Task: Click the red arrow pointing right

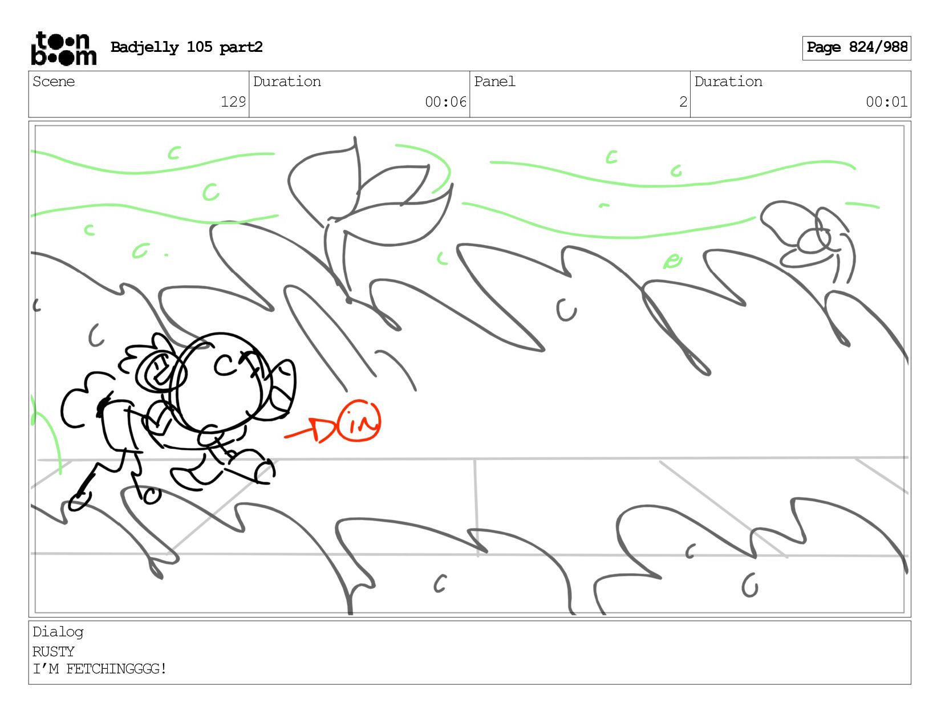Action: [311, 430]
